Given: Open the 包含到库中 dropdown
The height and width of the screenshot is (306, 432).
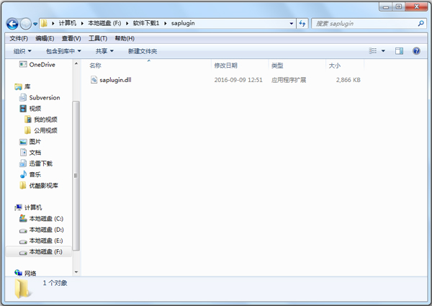Looking at the screenshot, I should [x=63, y=51].
